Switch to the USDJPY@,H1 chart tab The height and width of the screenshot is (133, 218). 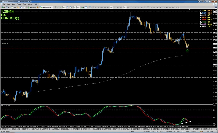click(x=36, y=129)
